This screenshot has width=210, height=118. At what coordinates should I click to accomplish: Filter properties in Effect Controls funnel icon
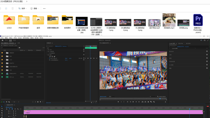[x=91, y=103]
